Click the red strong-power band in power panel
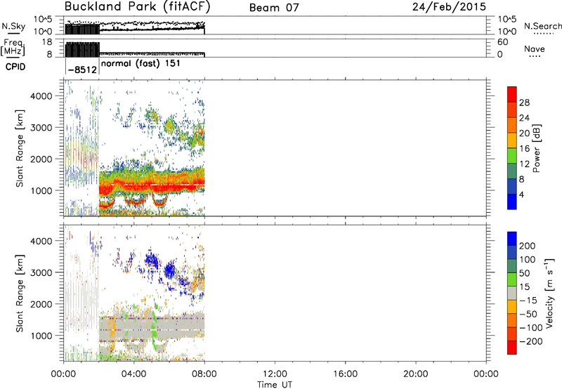 point(150,188)
